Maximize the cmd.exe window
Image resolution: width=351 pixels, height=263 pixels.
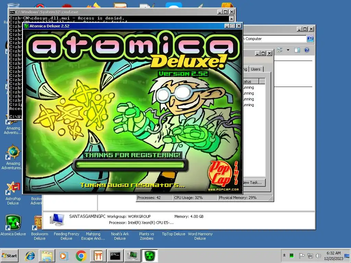pos(226,12)
